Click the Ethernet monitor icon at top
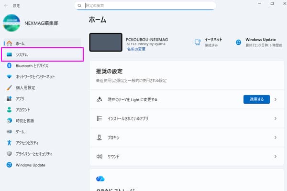Viewport: 287px width, 191px height. (x=198, y=42)
